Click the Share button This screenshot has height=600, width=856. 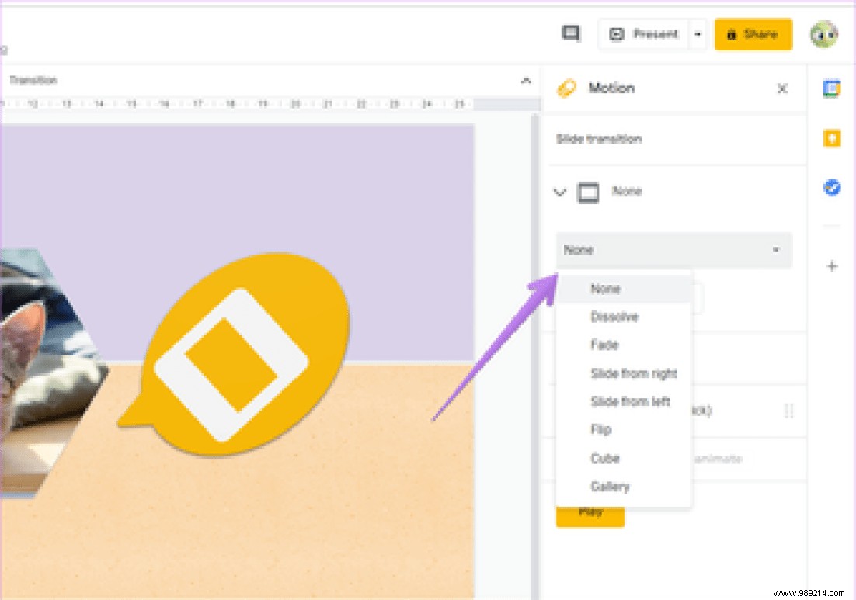click(x=752, y=34)
